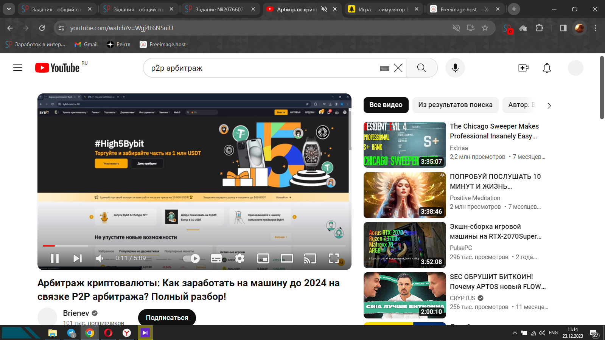
Task: Open the Windows notification center
Action: (x=594, y=333)
